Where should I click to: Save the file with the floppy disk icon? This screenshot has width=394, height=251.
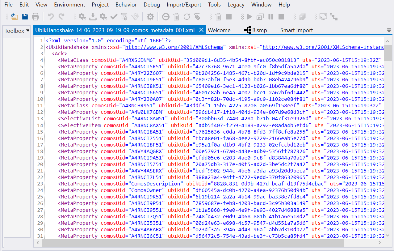[x=25, y=17]
